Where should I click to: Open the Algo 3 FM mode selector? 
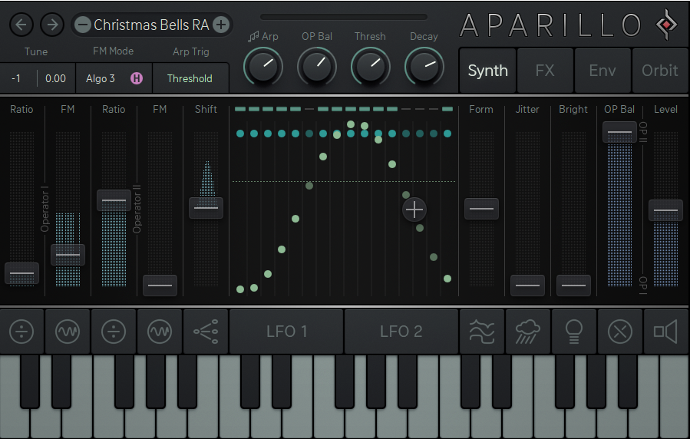tap(101, 79)
